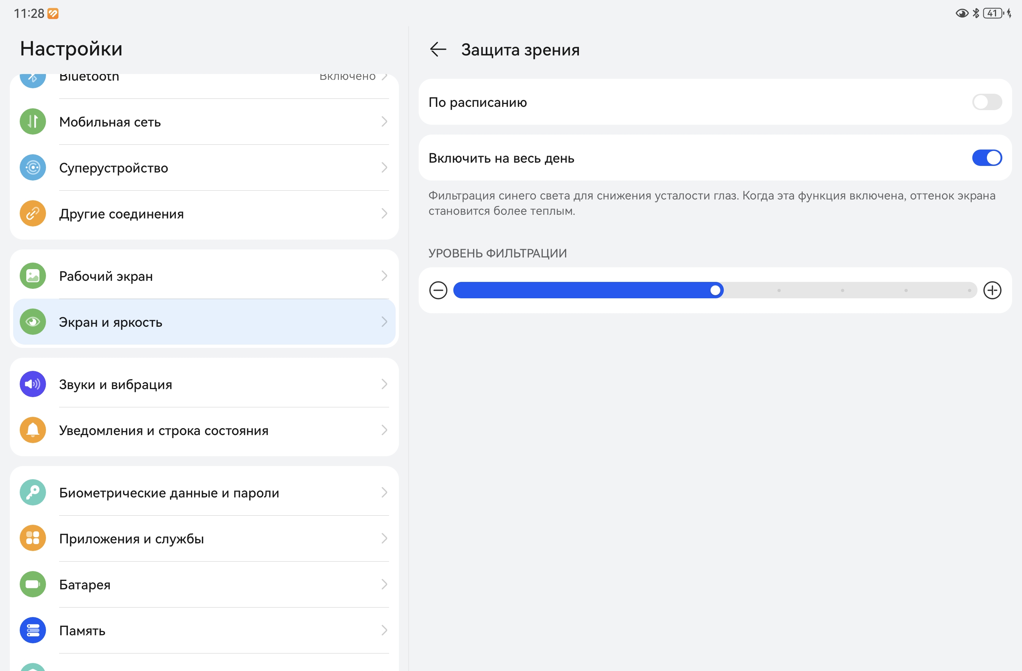
Task: Expand chevron next to Другие соединения
Action: [384, 213]
